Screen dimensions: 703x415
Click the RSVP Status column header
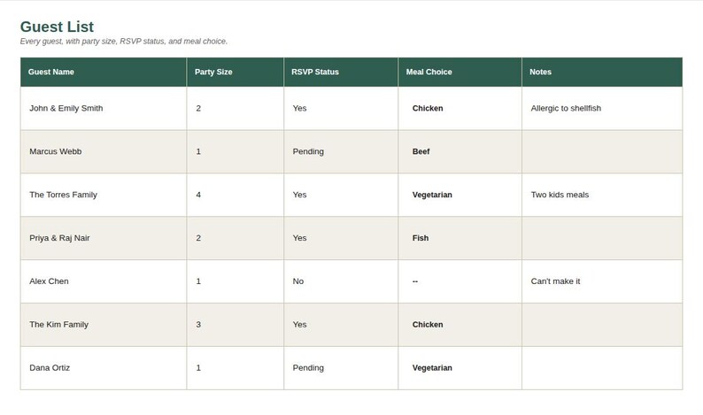click(341, 72)
